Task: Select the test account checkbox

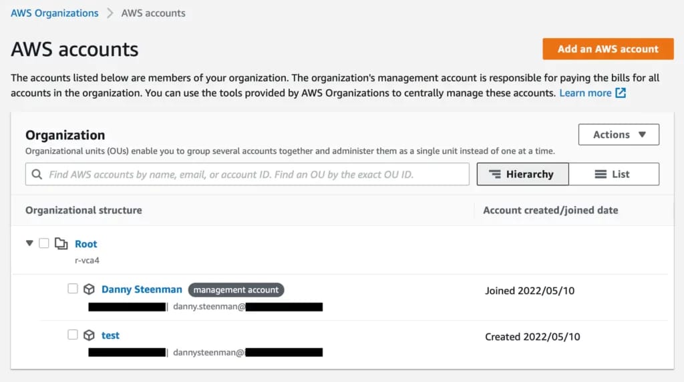Action: coord(73,335)
